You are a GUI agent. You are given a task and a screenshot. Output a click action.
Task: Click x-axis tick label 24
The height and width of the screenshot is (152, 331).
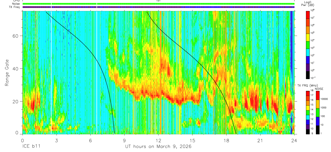[294, 140]
